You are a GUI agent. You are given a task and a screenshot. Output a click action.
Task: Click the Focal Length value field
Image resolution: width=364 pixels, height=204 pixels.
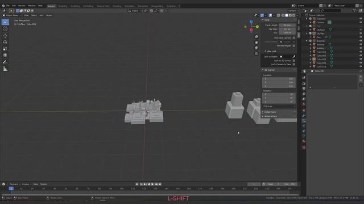click(287, 25)
